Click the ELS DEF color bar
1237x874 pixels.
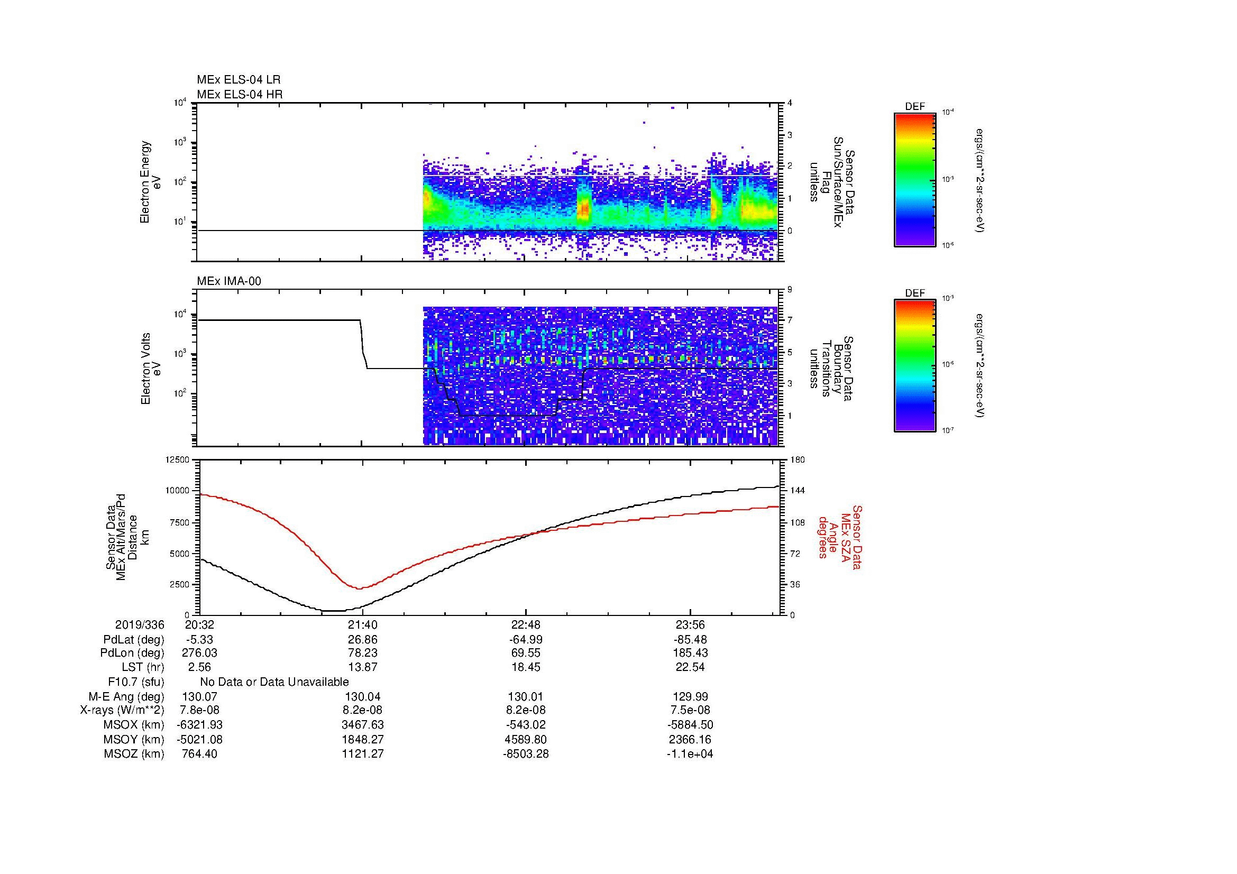tap(914, 179)
